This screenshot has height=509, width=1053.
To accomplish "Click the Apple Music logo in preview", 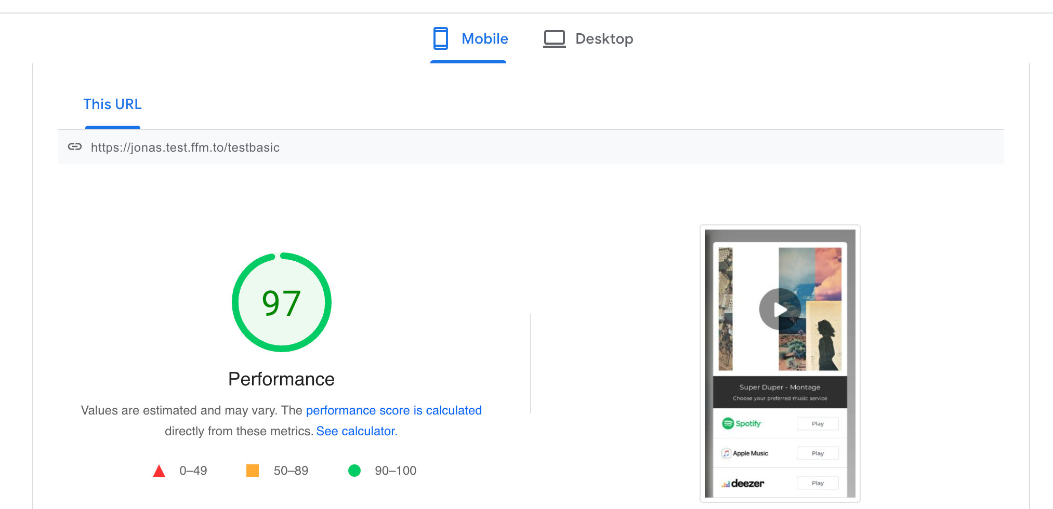I will coord(745,453).
